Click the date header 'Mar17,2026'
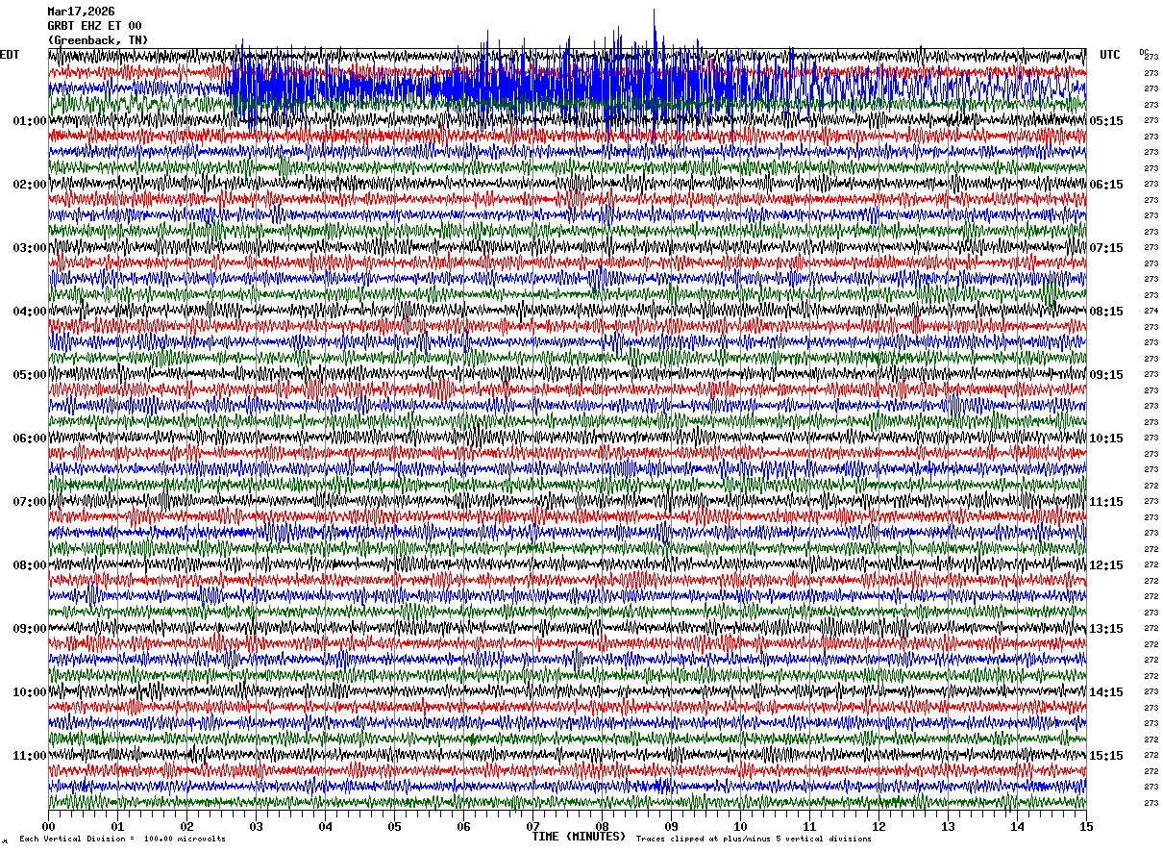The height and width of the screenshot is (852, 1163). pyautogui.click(x=81, y=12)
